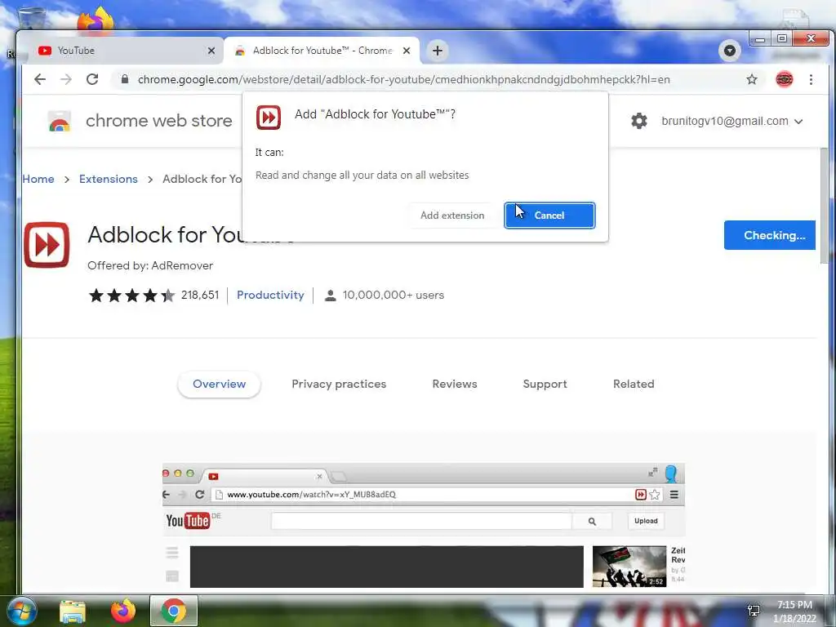This screenshot has height=627, width=836.
Task: Go to the Home breadcrumb link
Action: [x=38, y=179]
